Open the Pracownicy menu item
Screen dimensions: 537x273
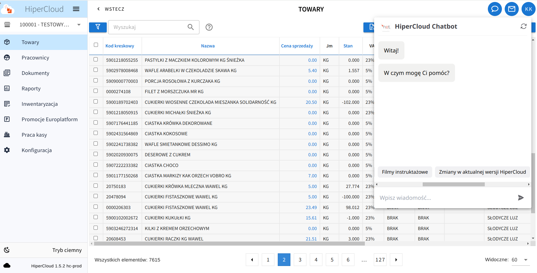click(x=44, y=58)
